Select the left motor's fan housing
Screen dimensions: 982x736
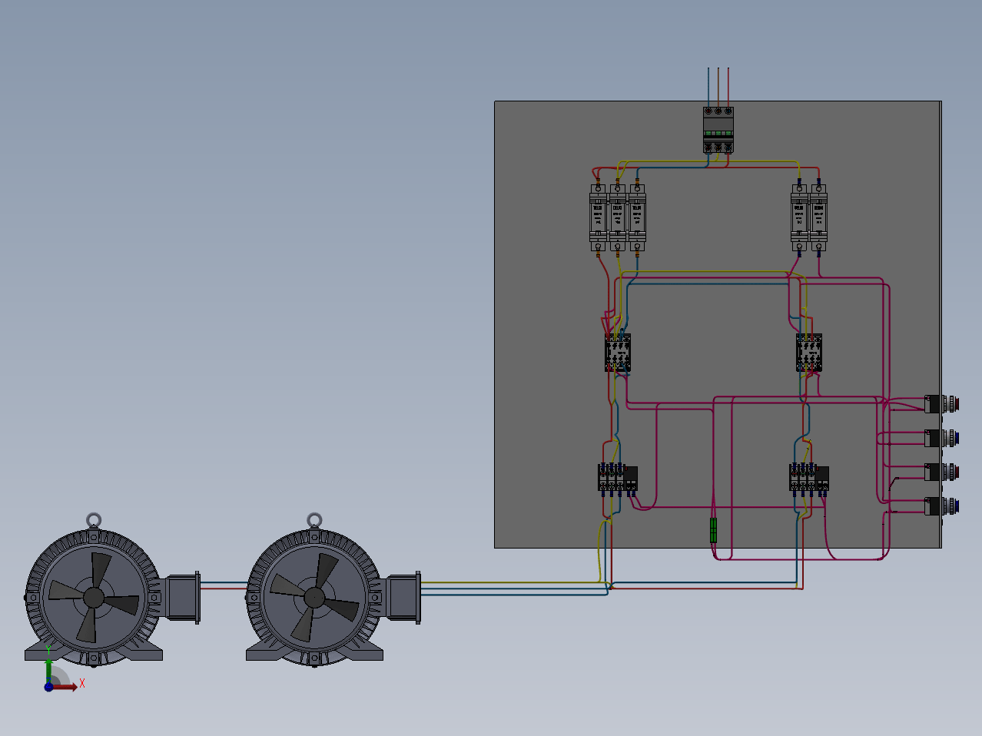point(93,597)
